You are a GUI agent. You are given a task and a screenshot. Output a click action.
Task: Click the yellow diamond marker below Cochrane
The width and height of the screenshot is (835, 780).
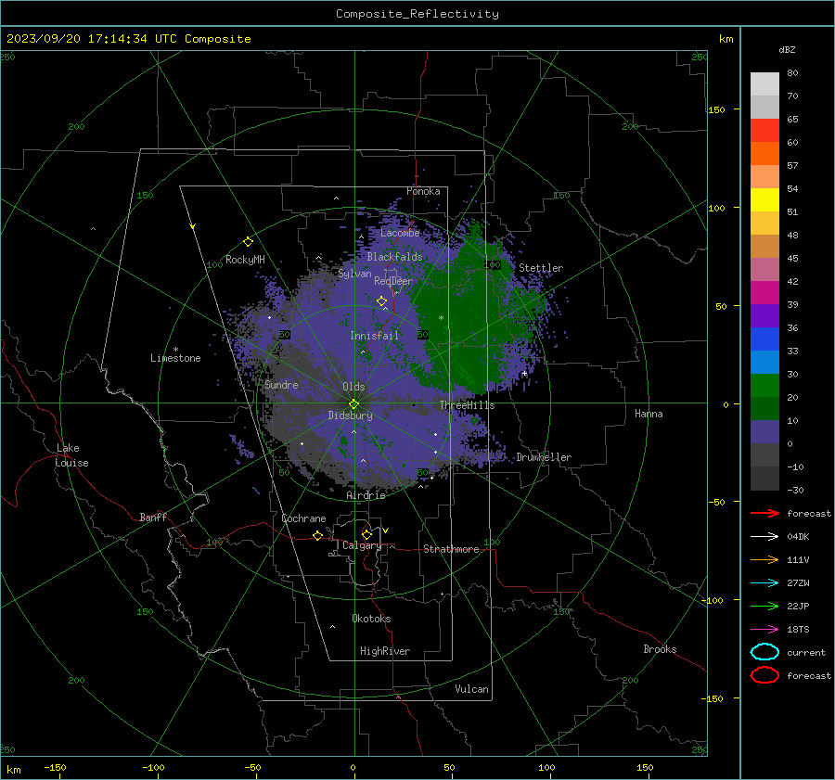tap(318, 536)
